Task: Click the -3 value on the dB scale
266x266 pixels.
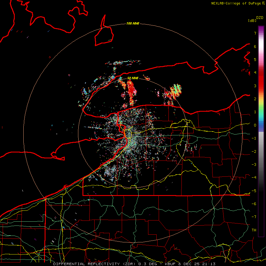Action: tap(254, 165)
